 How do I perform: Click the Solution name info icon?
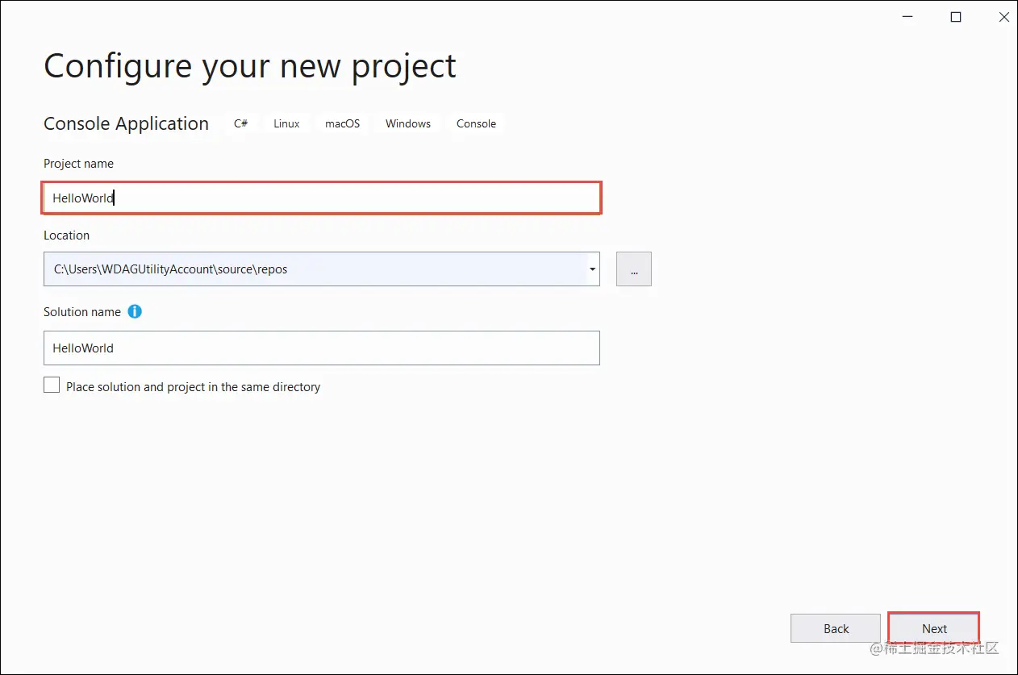135,311
